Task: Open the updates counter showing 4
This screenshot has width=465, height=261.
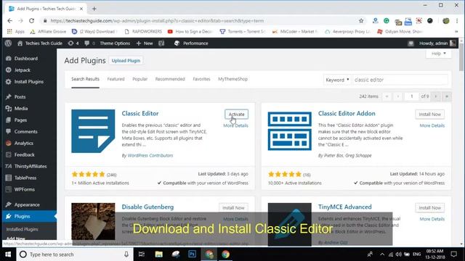Action: coord(73,43)
